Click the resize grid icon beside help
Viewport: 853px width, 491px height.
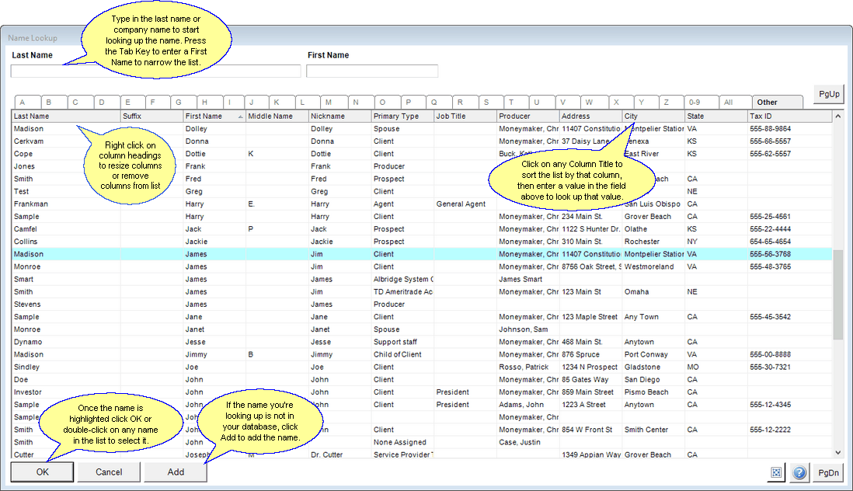click(776, 472)
